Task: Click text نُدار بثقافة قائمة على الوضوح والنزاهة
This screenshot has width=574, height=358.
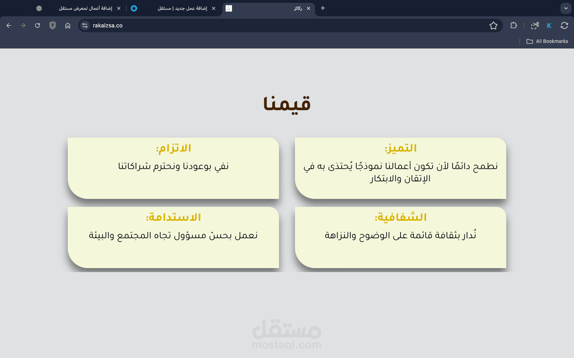Action: 401,235
